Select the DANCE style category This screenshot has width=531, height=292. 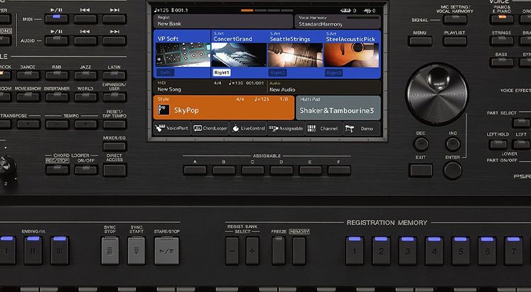(28, 75)
